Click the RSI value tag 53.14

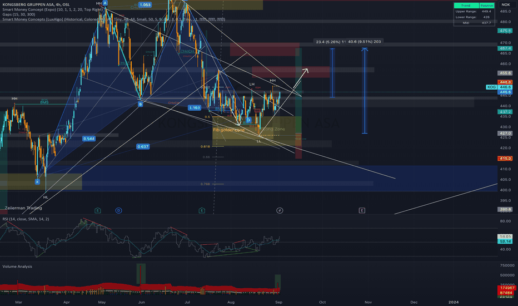coord(505,241)
